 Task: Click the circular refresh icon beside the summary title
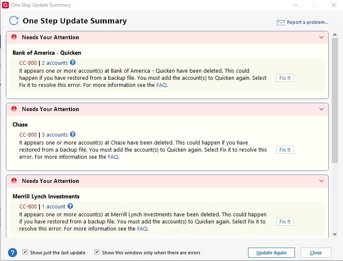pos(14,20)
